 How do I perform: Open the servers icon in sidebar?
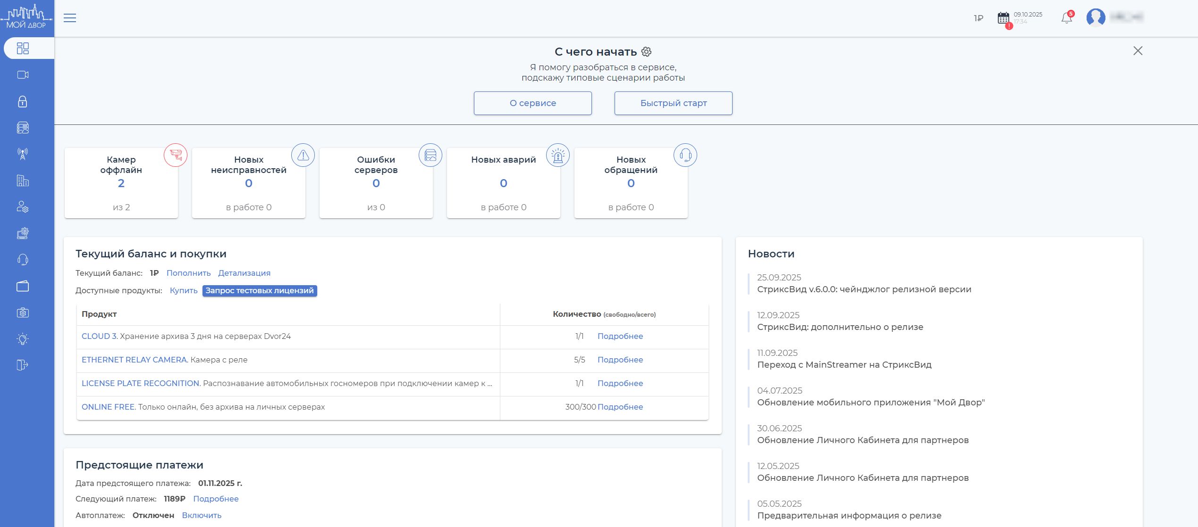(x=23, y=128)
